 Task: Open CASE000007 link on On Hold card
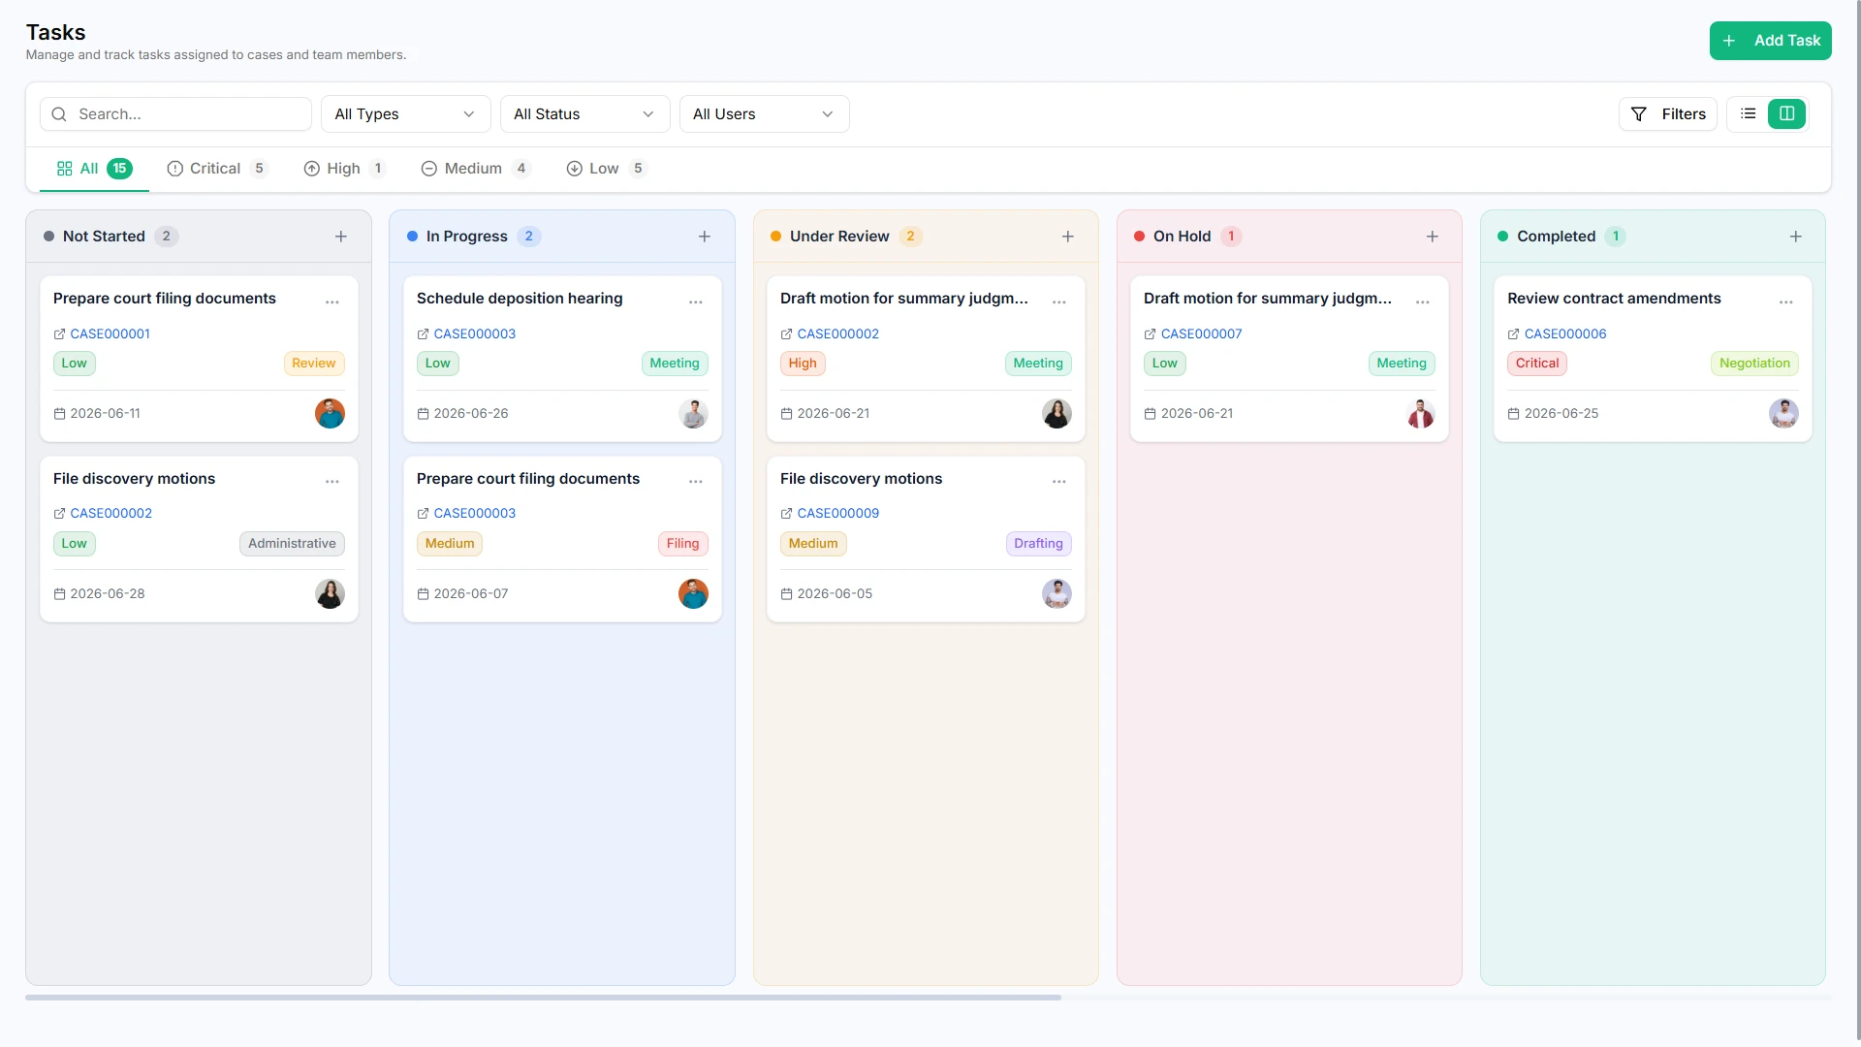click(x=1201, y=333)
